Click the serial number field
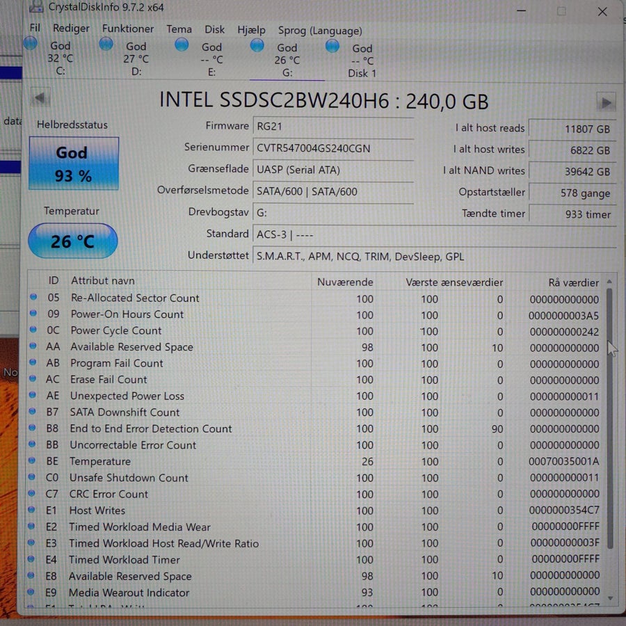 [333, 148]
